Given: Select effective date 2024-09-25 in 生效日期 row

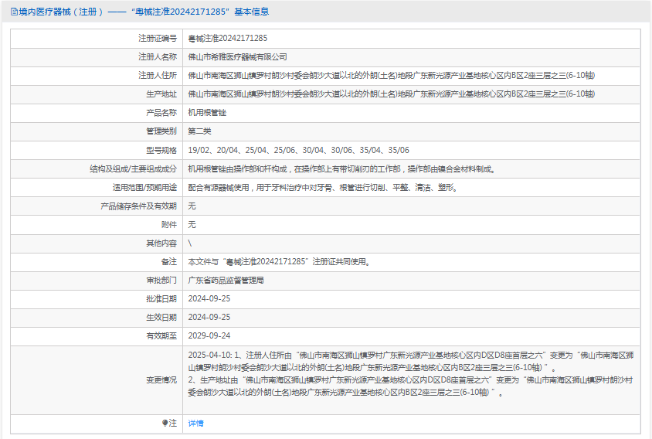Looking at the screenshot, I should [x=209, y=318].
